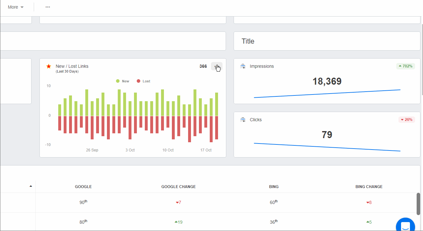This screenshot has height=231, width=423.
Task: Sort table by the GOOGLE CHANGE column
Action: click(x=179, y=187)
